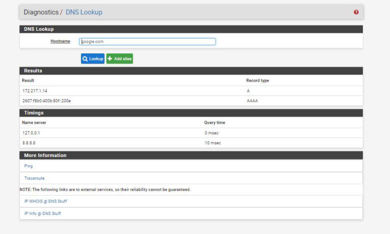Click the DNS Lookup panel heading
The height and width of the screenshot is (234, 390).
(x=39, y=29)
